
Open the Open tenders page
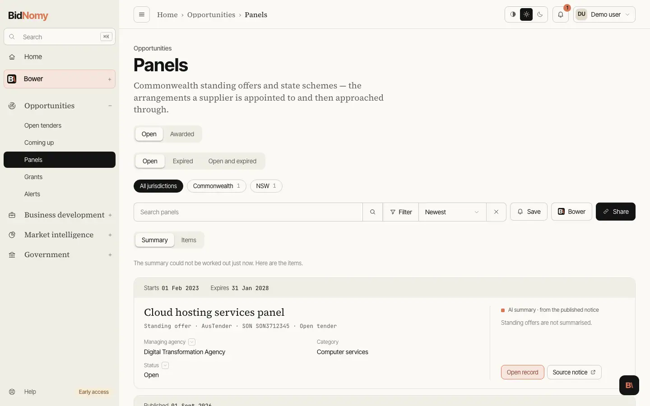[x=43, y=125]
